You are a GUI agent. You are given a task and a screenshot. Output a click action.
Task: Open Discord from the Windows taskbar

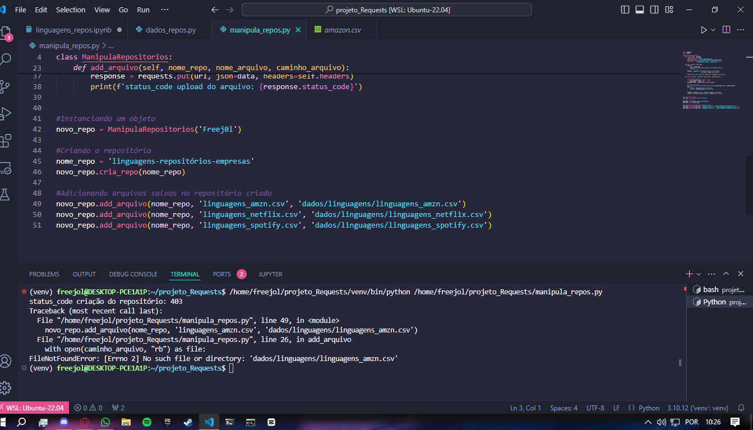64,422
